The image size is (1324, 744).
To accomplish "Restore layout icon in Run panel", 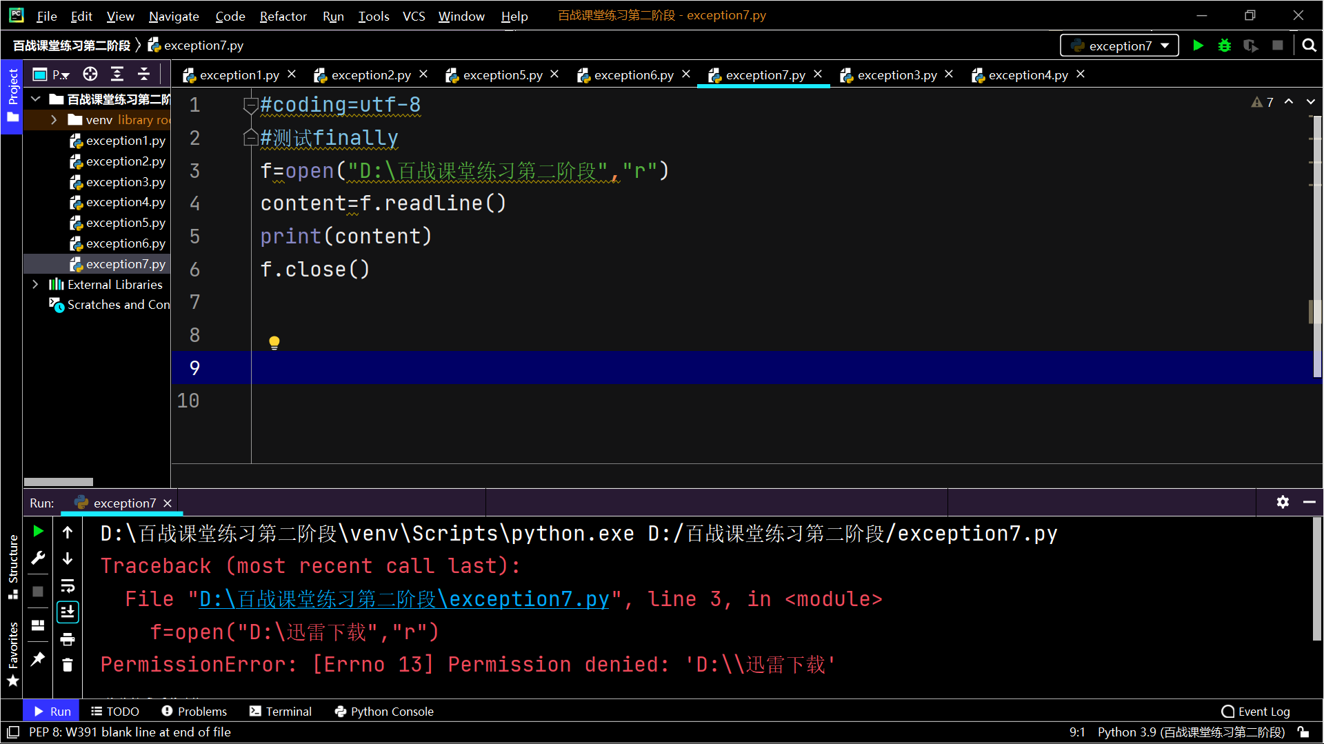I will (x=39, y=625).
